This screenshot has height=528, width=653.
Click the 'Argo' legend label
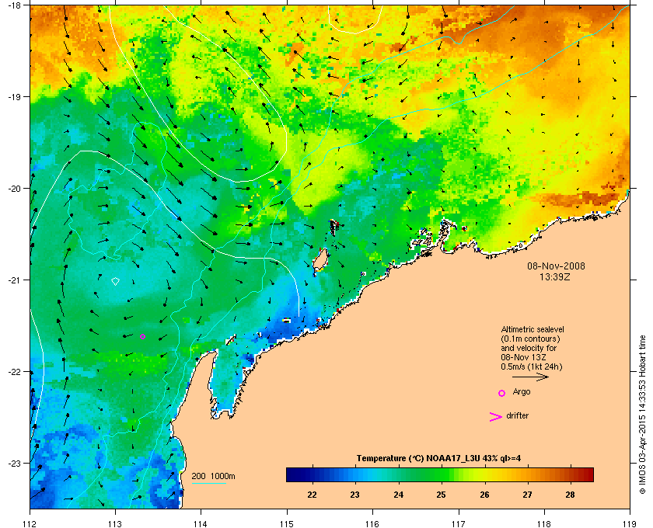click(522, 392)
